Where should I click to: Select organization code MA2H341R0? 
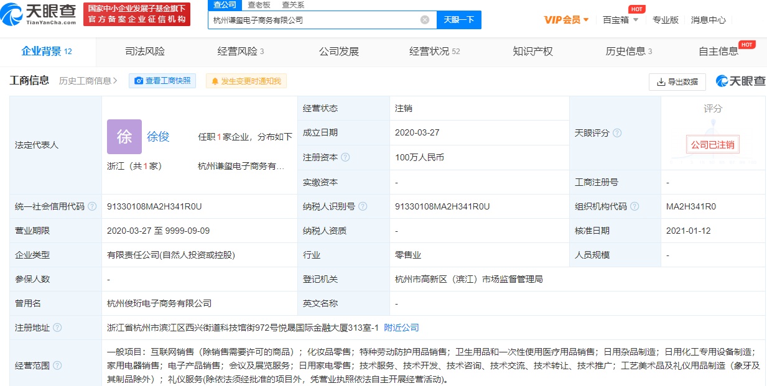[x=691, y=206]
